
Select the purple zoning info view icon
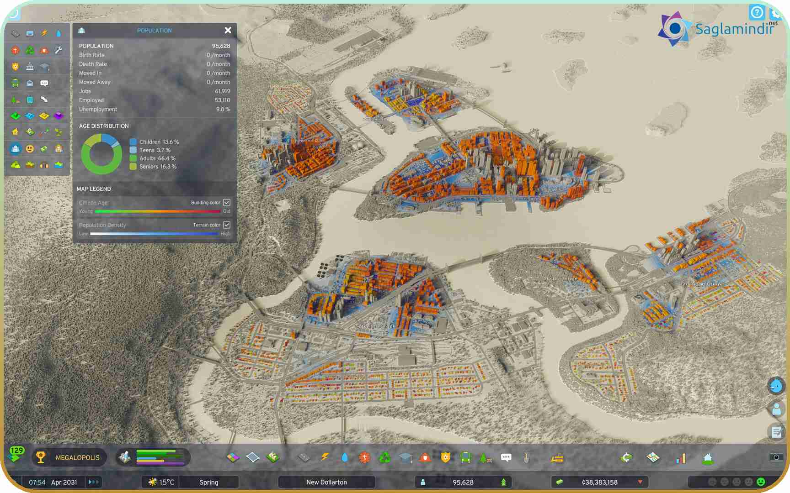click(59, 116)
